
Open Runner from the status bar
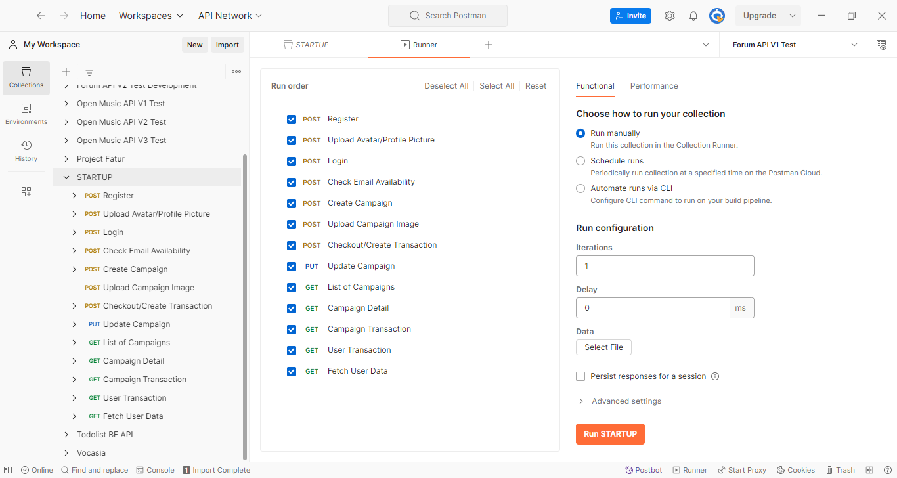coord(689,470)
